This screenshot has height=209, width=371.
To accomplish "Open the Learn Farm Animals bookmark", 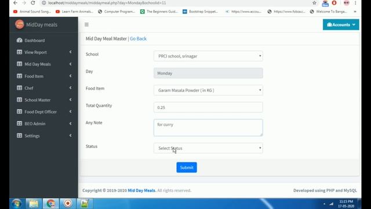I will click(x=75, y=12).
